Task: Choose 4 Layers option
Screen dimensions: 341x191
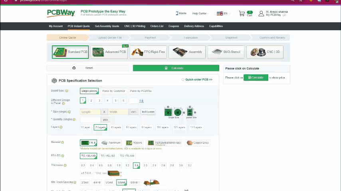Action: 116,127
